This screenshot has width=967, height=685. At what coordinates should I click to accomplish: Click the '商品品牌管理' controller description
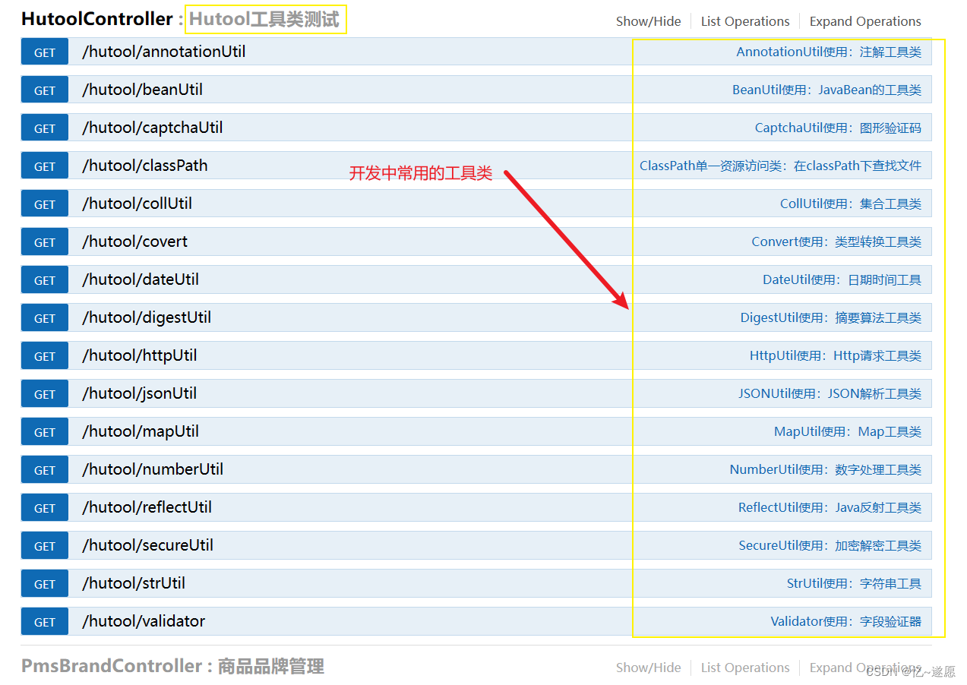[x=271, y=666]
